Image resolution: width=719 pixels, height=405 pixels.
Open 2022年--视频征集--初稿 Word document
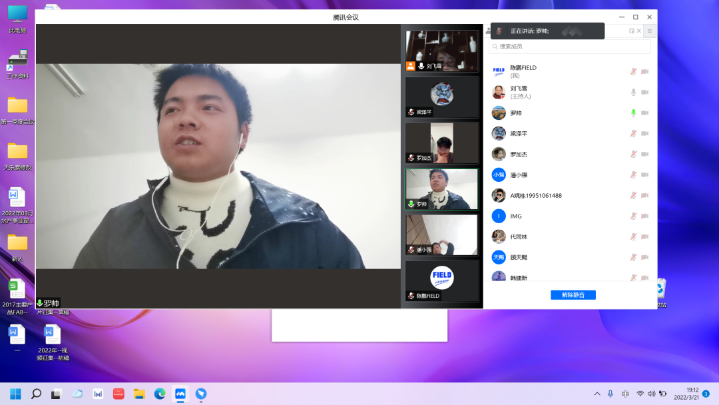coord(53,342)
